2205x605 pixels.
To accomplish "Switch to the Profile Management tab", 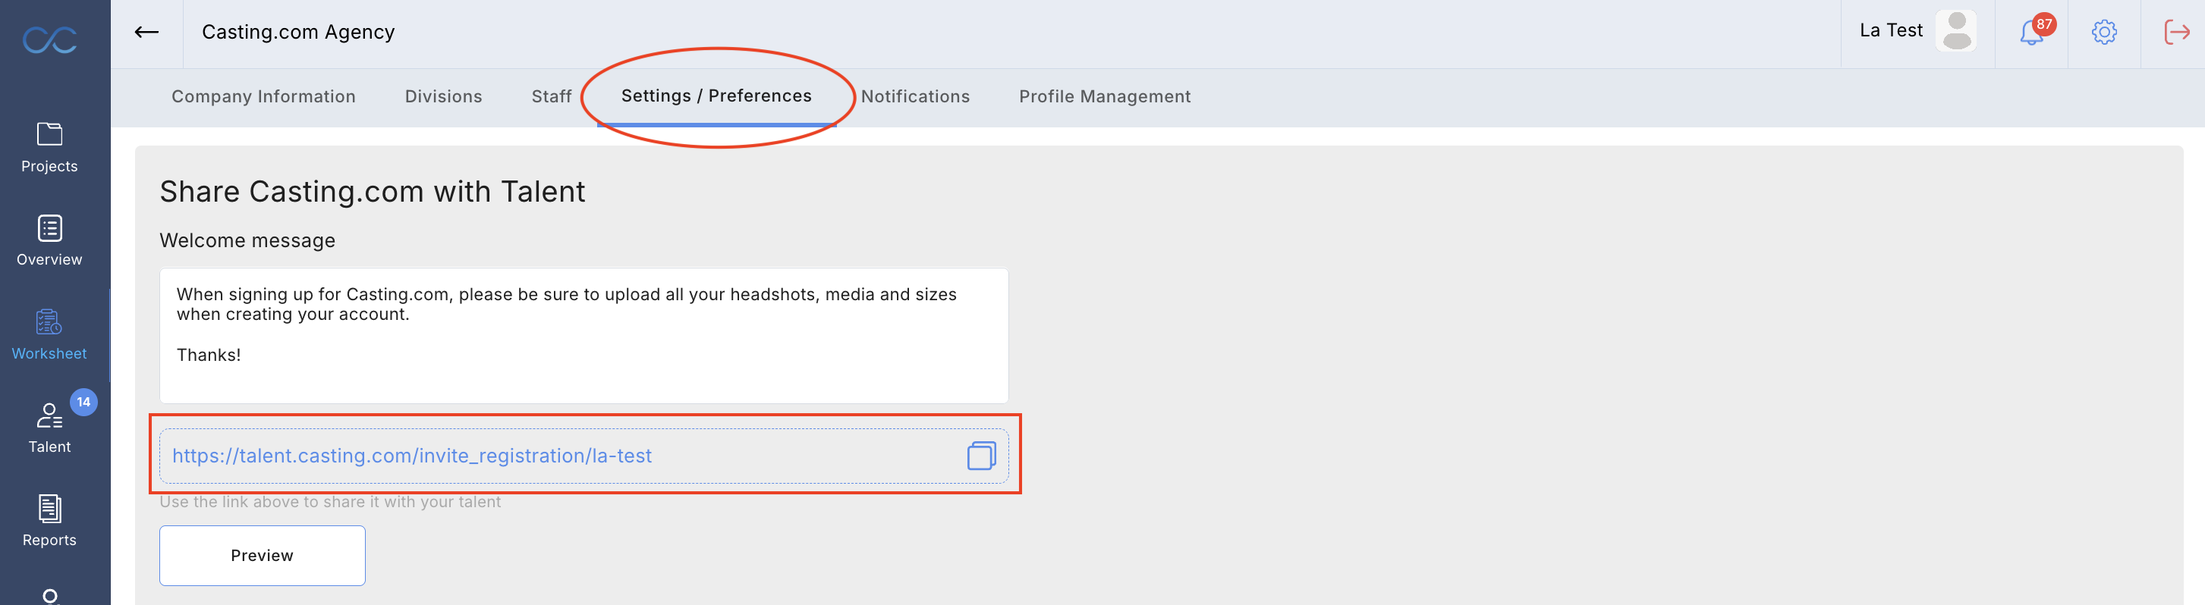I will coord(1104,97).
